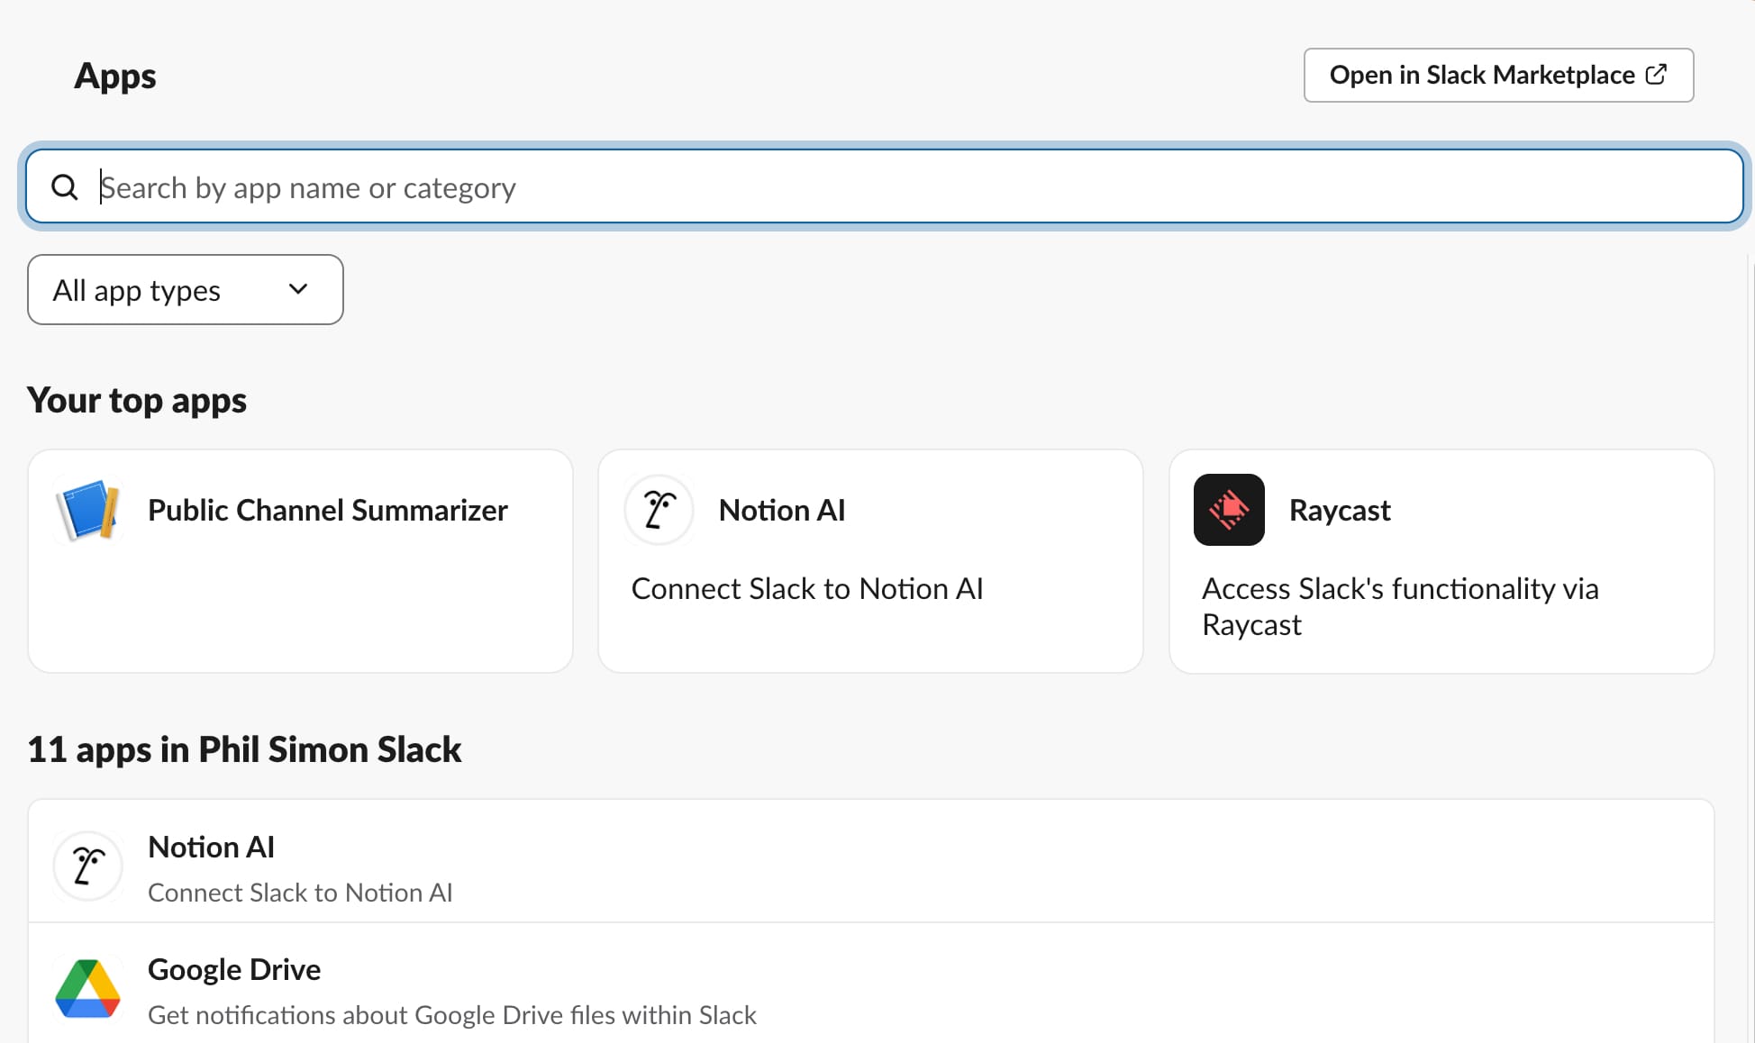
Task: Focus the search by app name field
Action: click(885, 186)
